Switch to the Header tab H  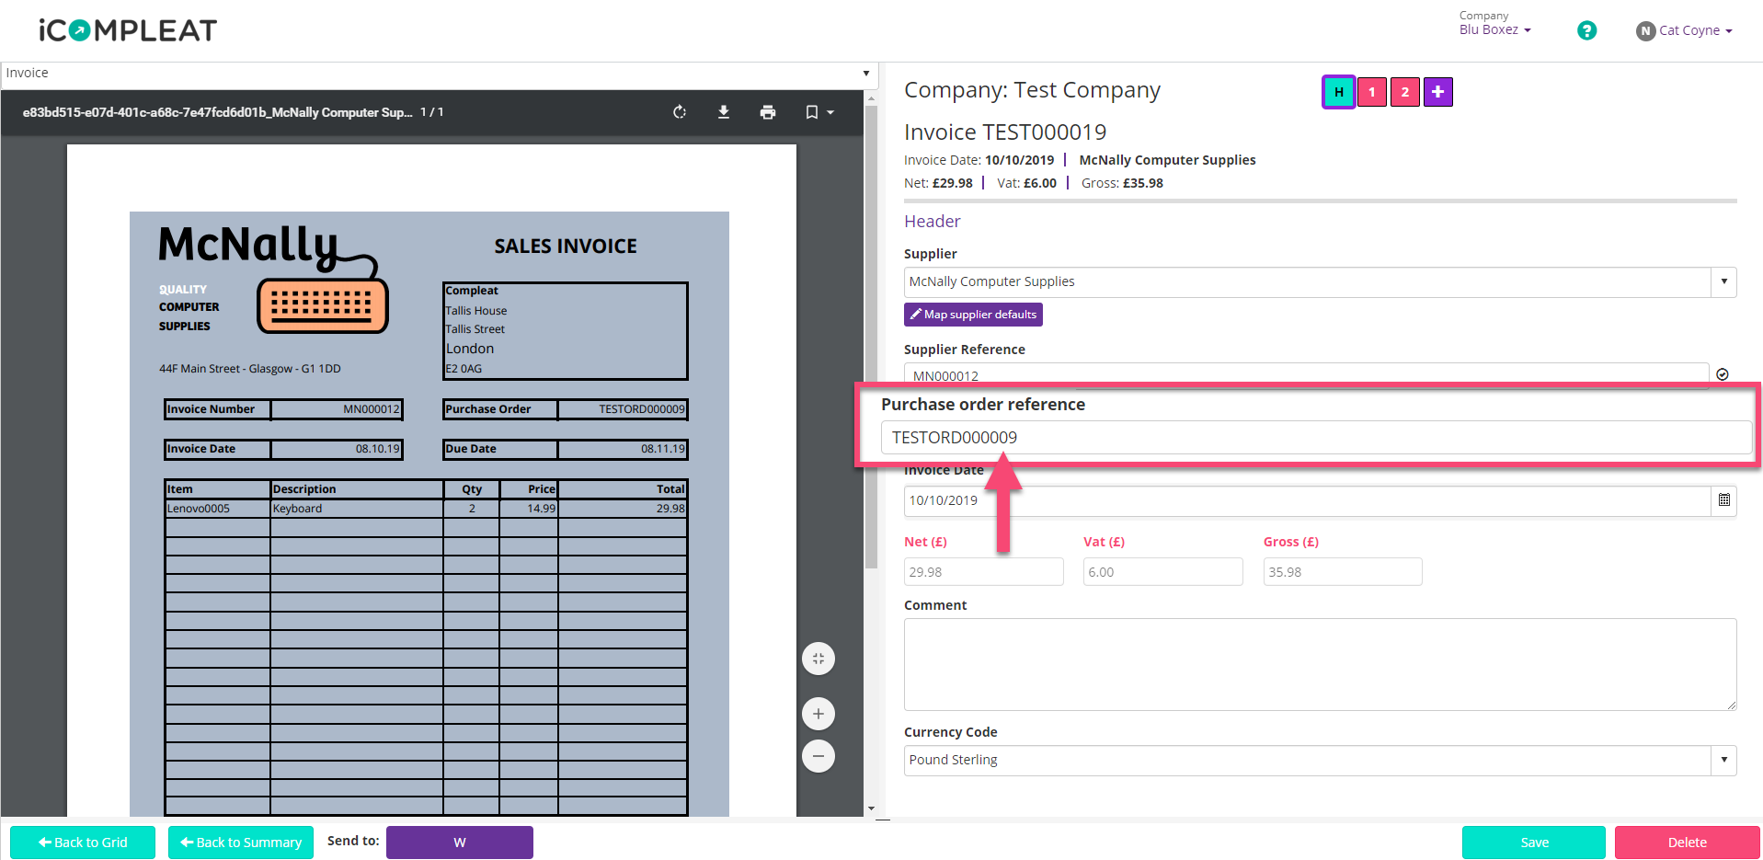[1339, 92]
